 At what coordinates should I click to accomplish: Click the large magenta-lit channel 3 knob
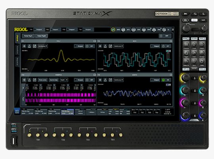click(185, 102)
